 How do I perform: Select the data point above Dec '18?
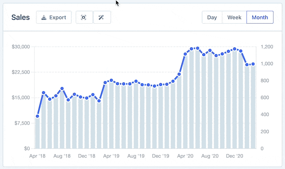[87, 98]
